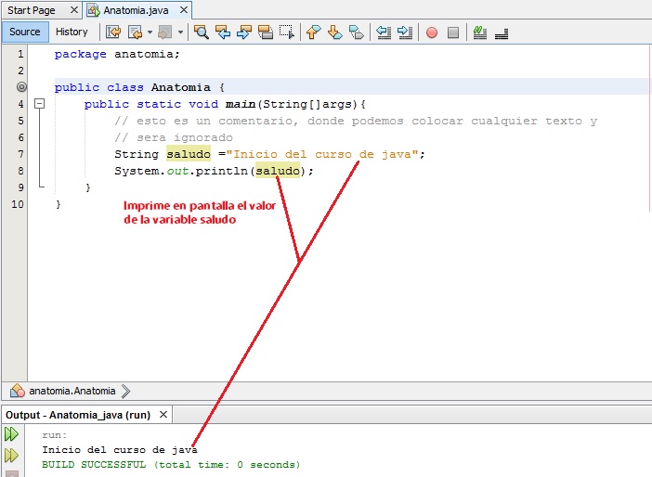Click Find Next Occurrence icon
652x477 pixels.
pos(244,32)
